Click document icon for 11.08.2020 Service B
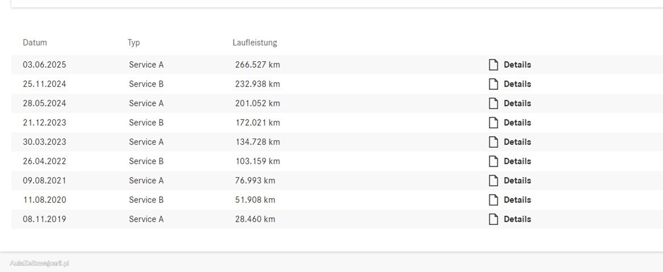Image resolution: width=663 pixels, height=272 pixels. pos(493,200)
